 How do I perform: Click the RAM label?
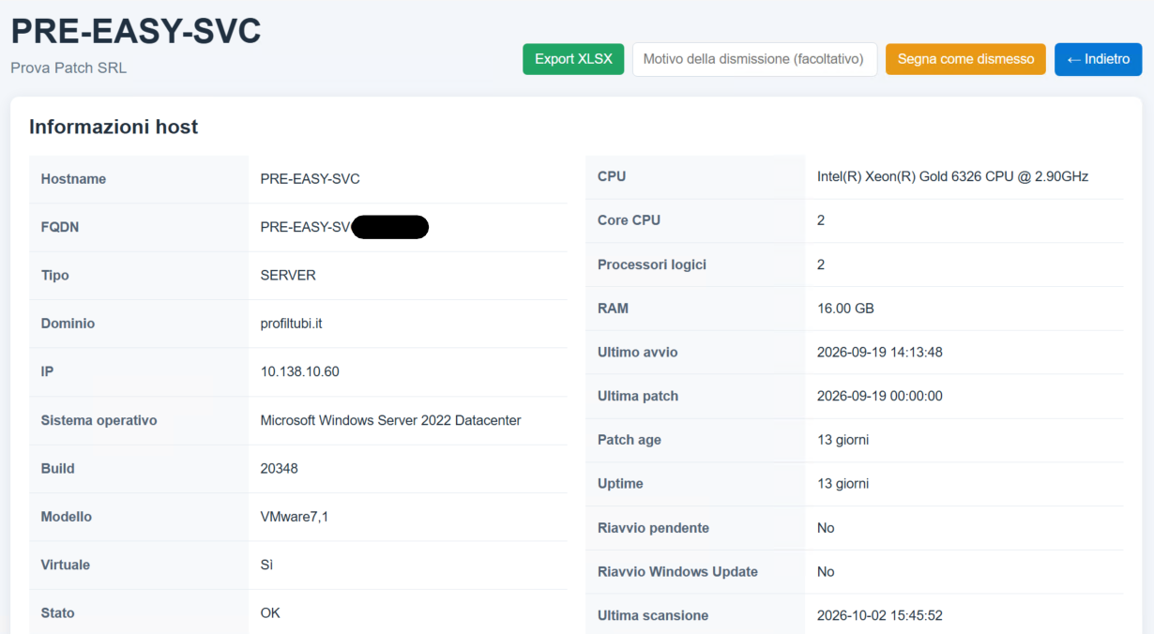[x=613, y=309]
